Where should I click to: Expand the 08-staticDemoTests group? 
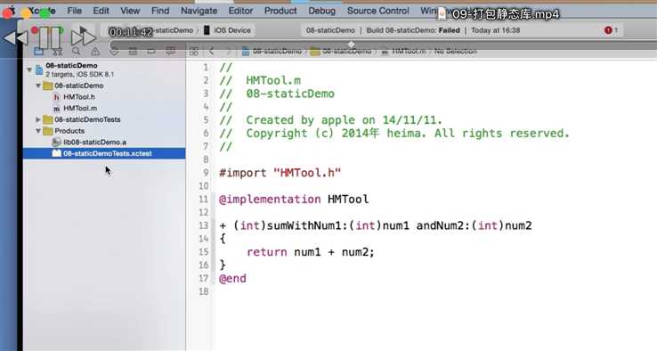38,119
